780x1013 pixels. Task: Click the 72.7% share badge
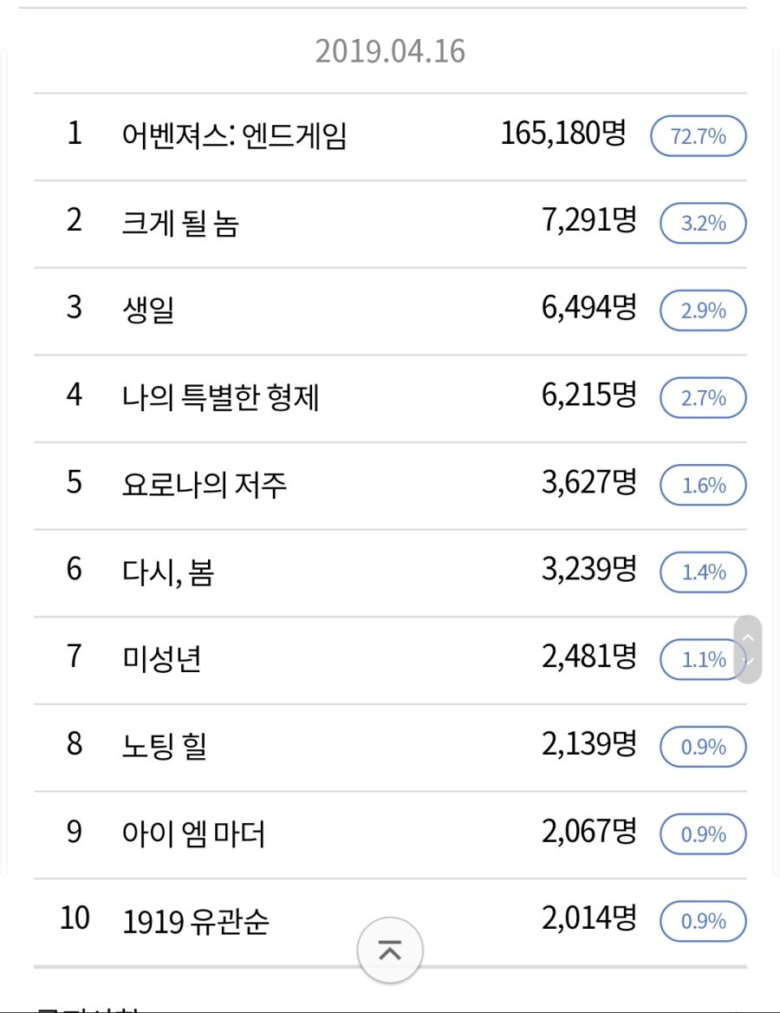[698, 136]
